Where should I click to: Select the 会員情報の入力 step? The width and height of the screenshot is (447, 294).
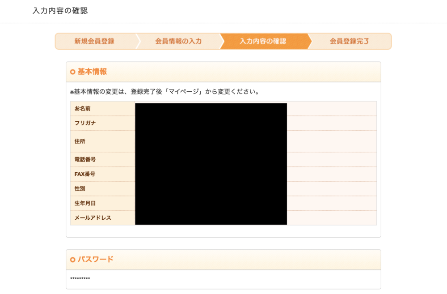click(x=178, y=41)
